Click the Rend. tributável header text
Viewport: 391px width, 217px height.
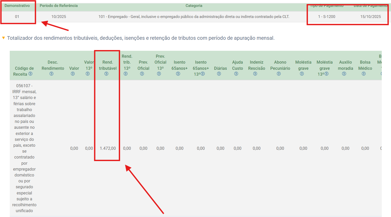click(108, 65)
